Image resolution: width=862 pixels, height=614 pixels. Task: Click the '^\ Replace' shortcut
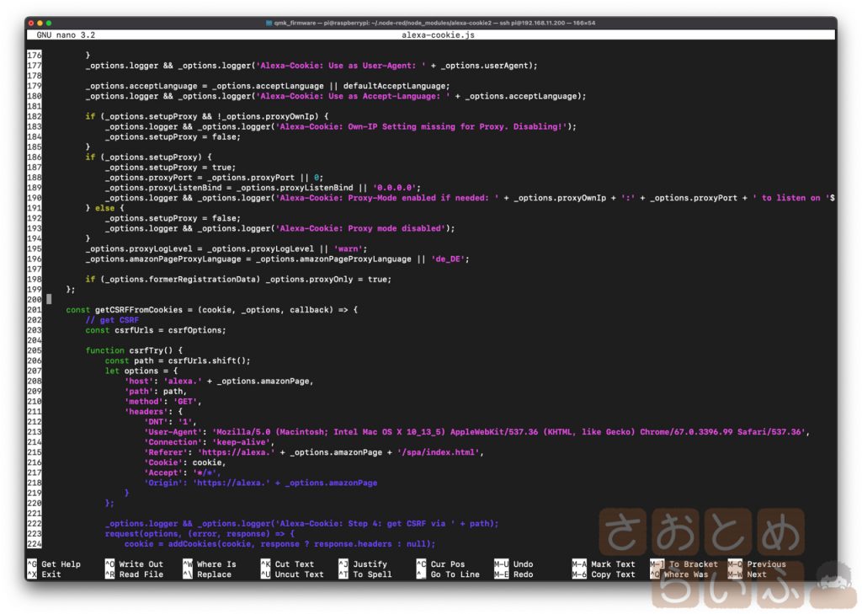(208, 574)
